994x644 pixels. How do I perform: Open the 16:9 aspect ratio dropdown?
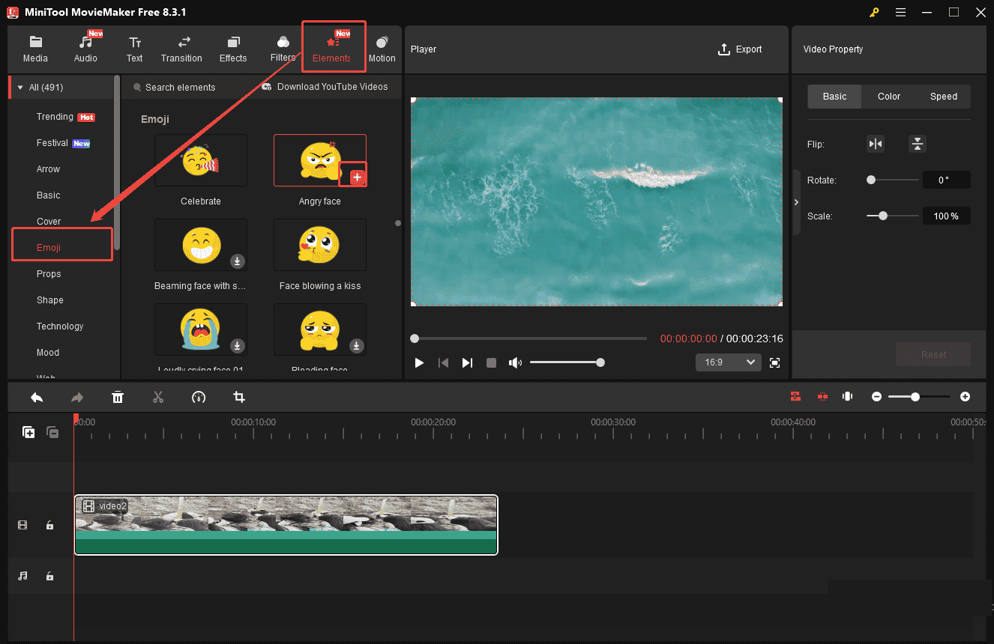tap(728, 362)
